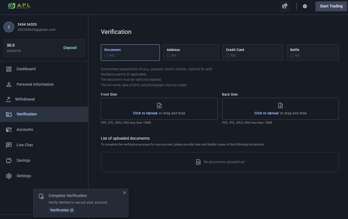Click the gear icon in top bar
This screenshot has height=219, width=348.
click(x=305, y=6)
